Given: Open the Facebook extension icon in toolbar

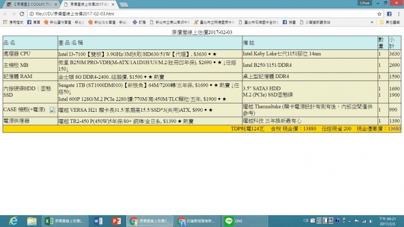Looking at the screenshot, I should [389, 14].
